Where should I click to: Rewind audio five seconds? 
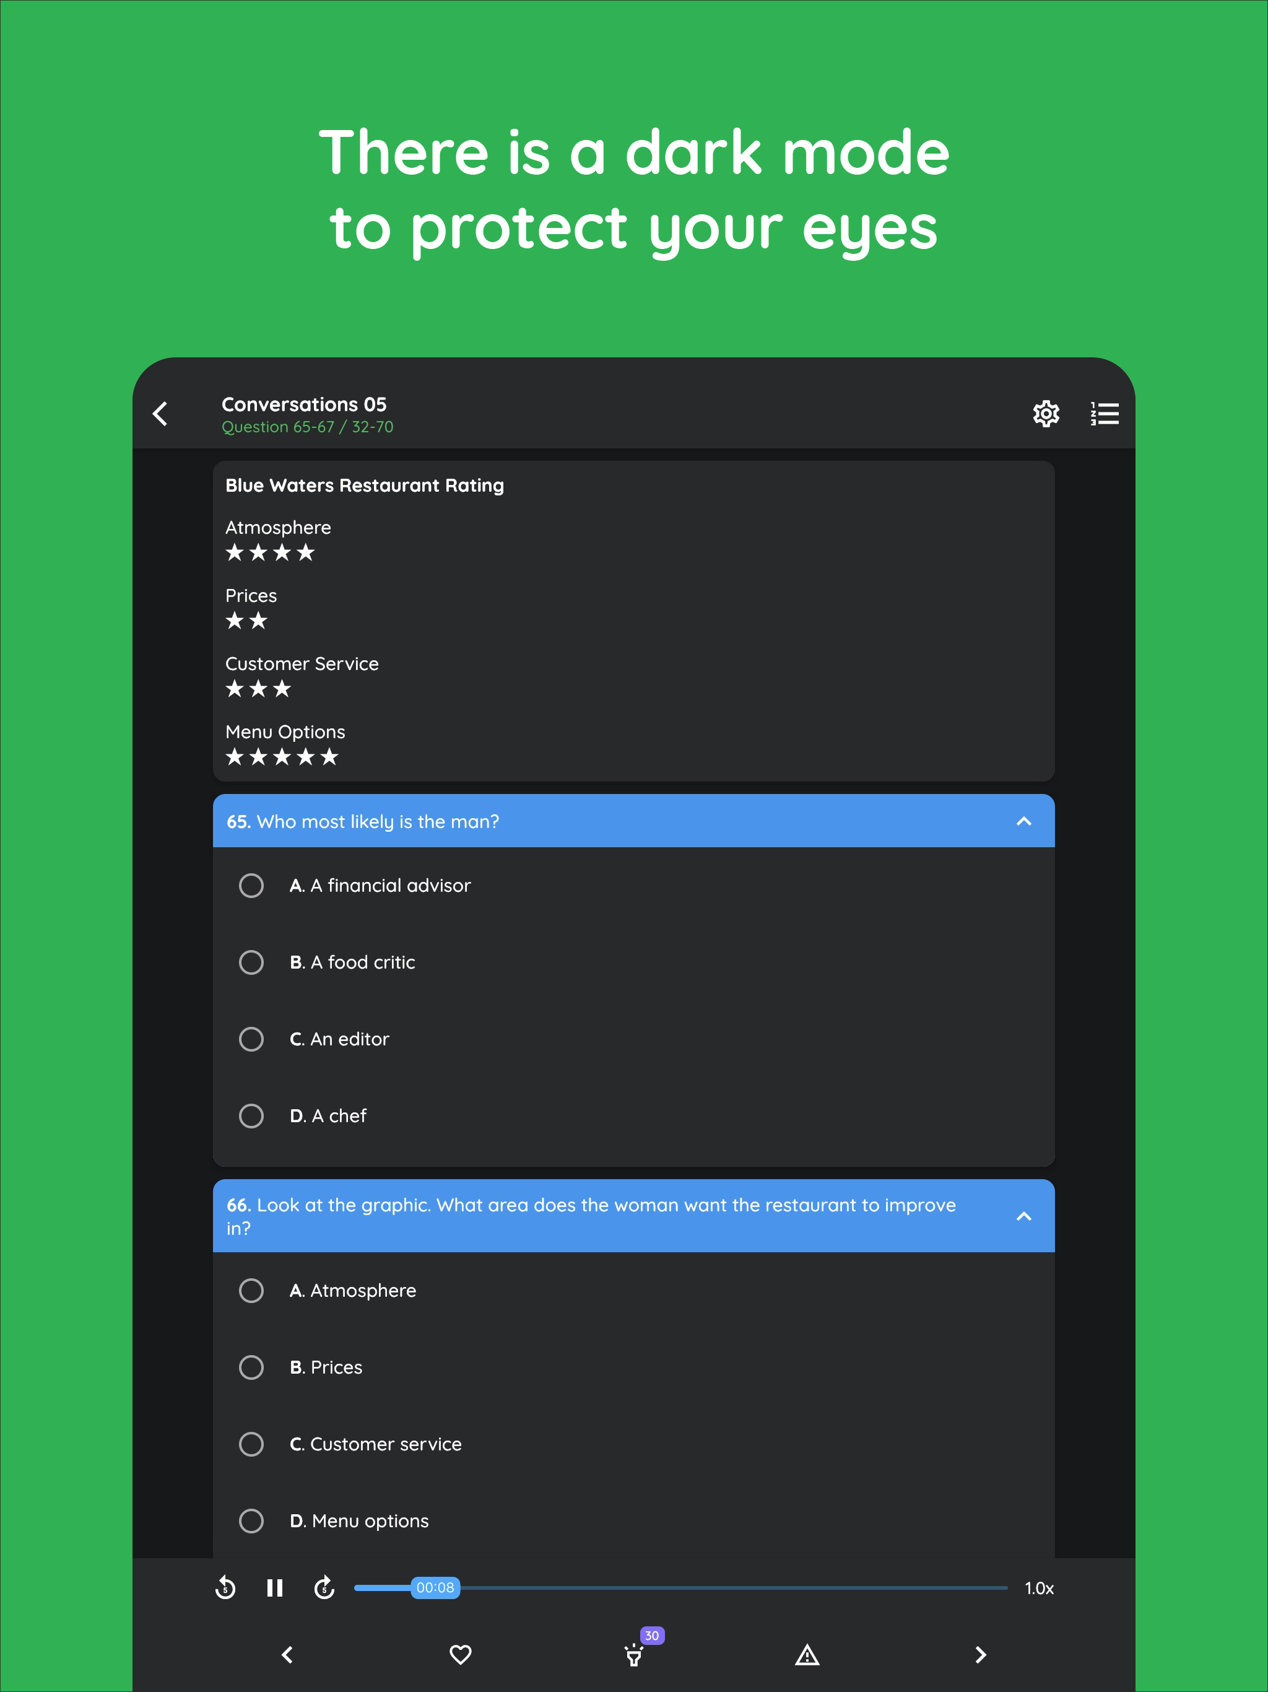click(x=225, y=1588)
